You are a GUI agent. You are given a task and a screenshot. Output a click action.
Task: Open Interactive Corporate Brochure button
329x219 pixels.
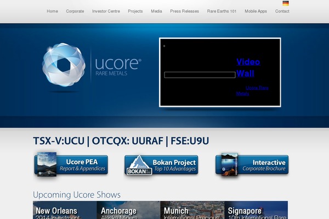252,165
